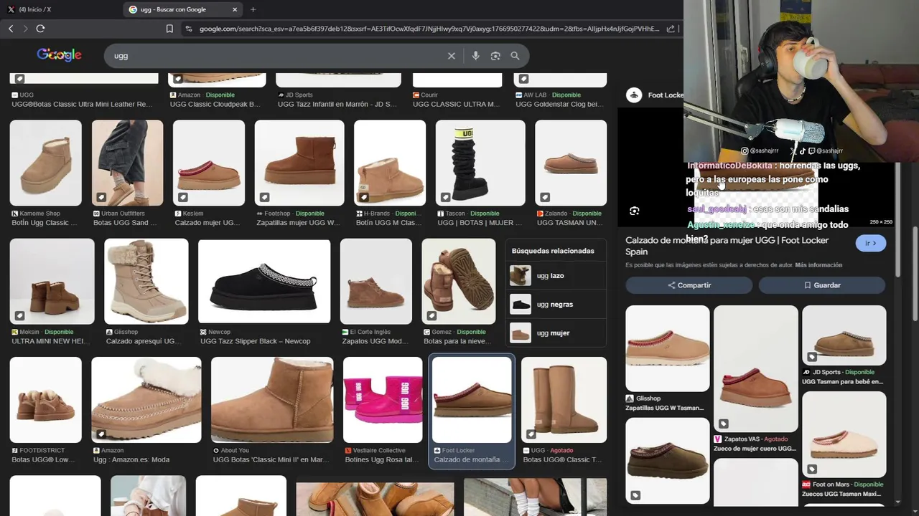Open a new browser tab
This screenshot has height=516, width=919.
click(x=253, y=9)
